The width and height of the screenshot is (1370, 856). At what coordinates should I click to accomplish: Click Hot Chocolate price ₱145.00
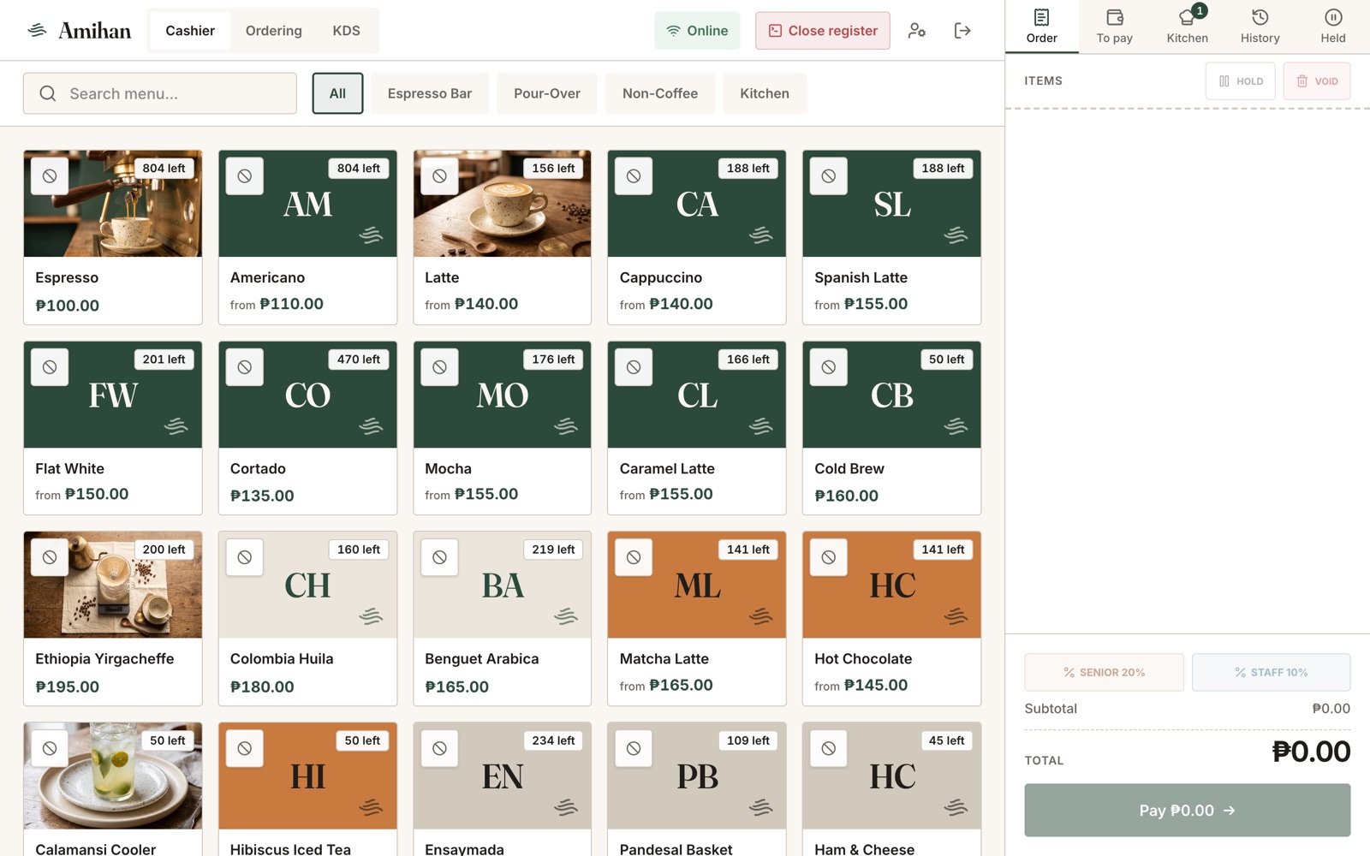(876, 685)
